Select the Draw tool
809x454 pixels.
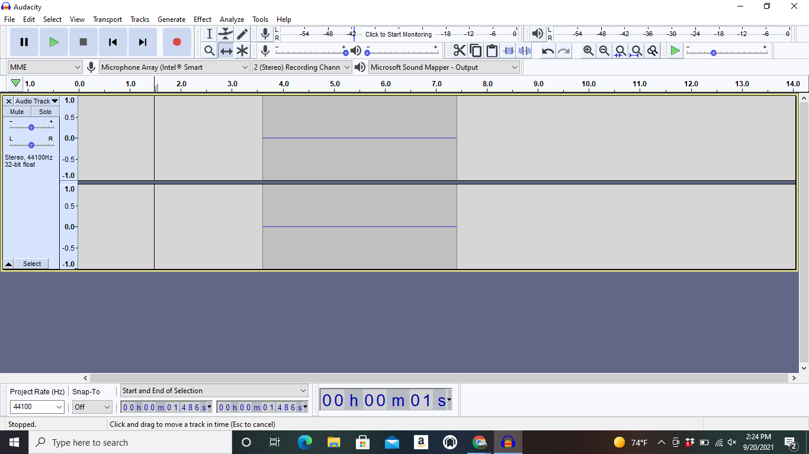pyautogui.click(x=242, y=34)
